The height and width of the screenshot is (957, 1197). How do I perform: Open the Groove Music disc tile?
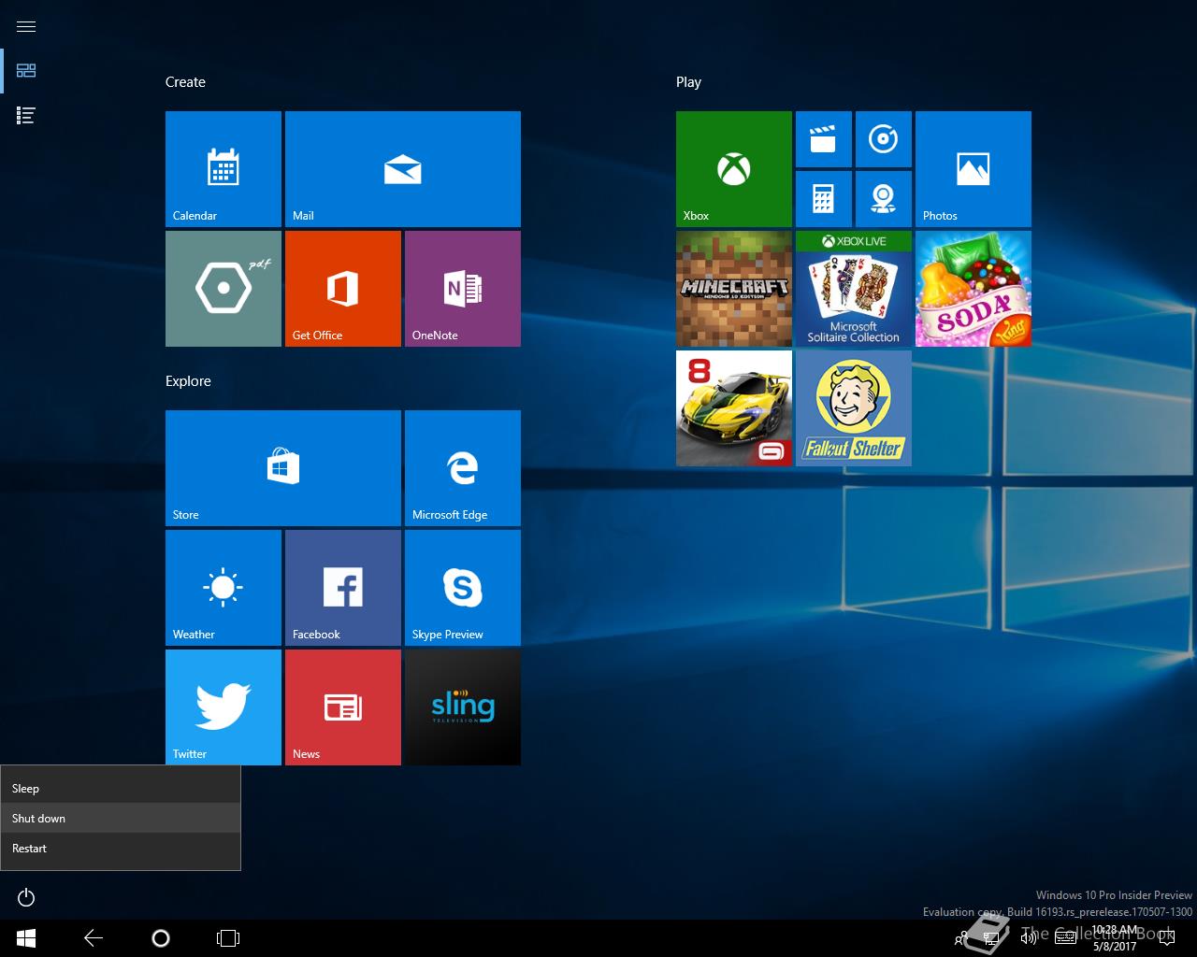[x=884, y=139]
